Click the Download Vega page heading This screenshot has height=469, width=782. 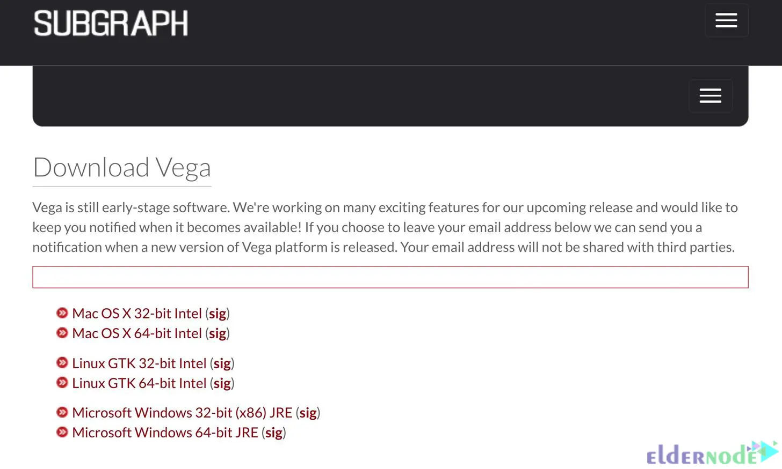coord(122,167)
